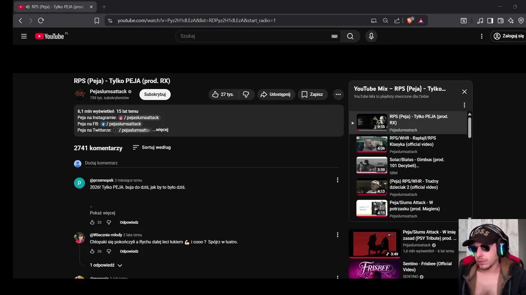Bookmark this page icon in address bar
This screenshot has height=295, width=526.
(x=97, y=20)
